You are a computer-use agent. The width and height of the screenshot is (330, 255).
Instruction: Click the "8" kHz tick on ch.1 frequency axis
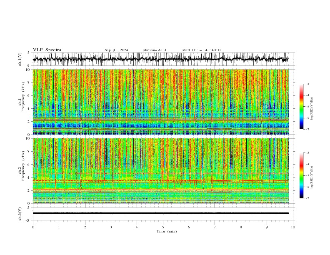[30, 82]
